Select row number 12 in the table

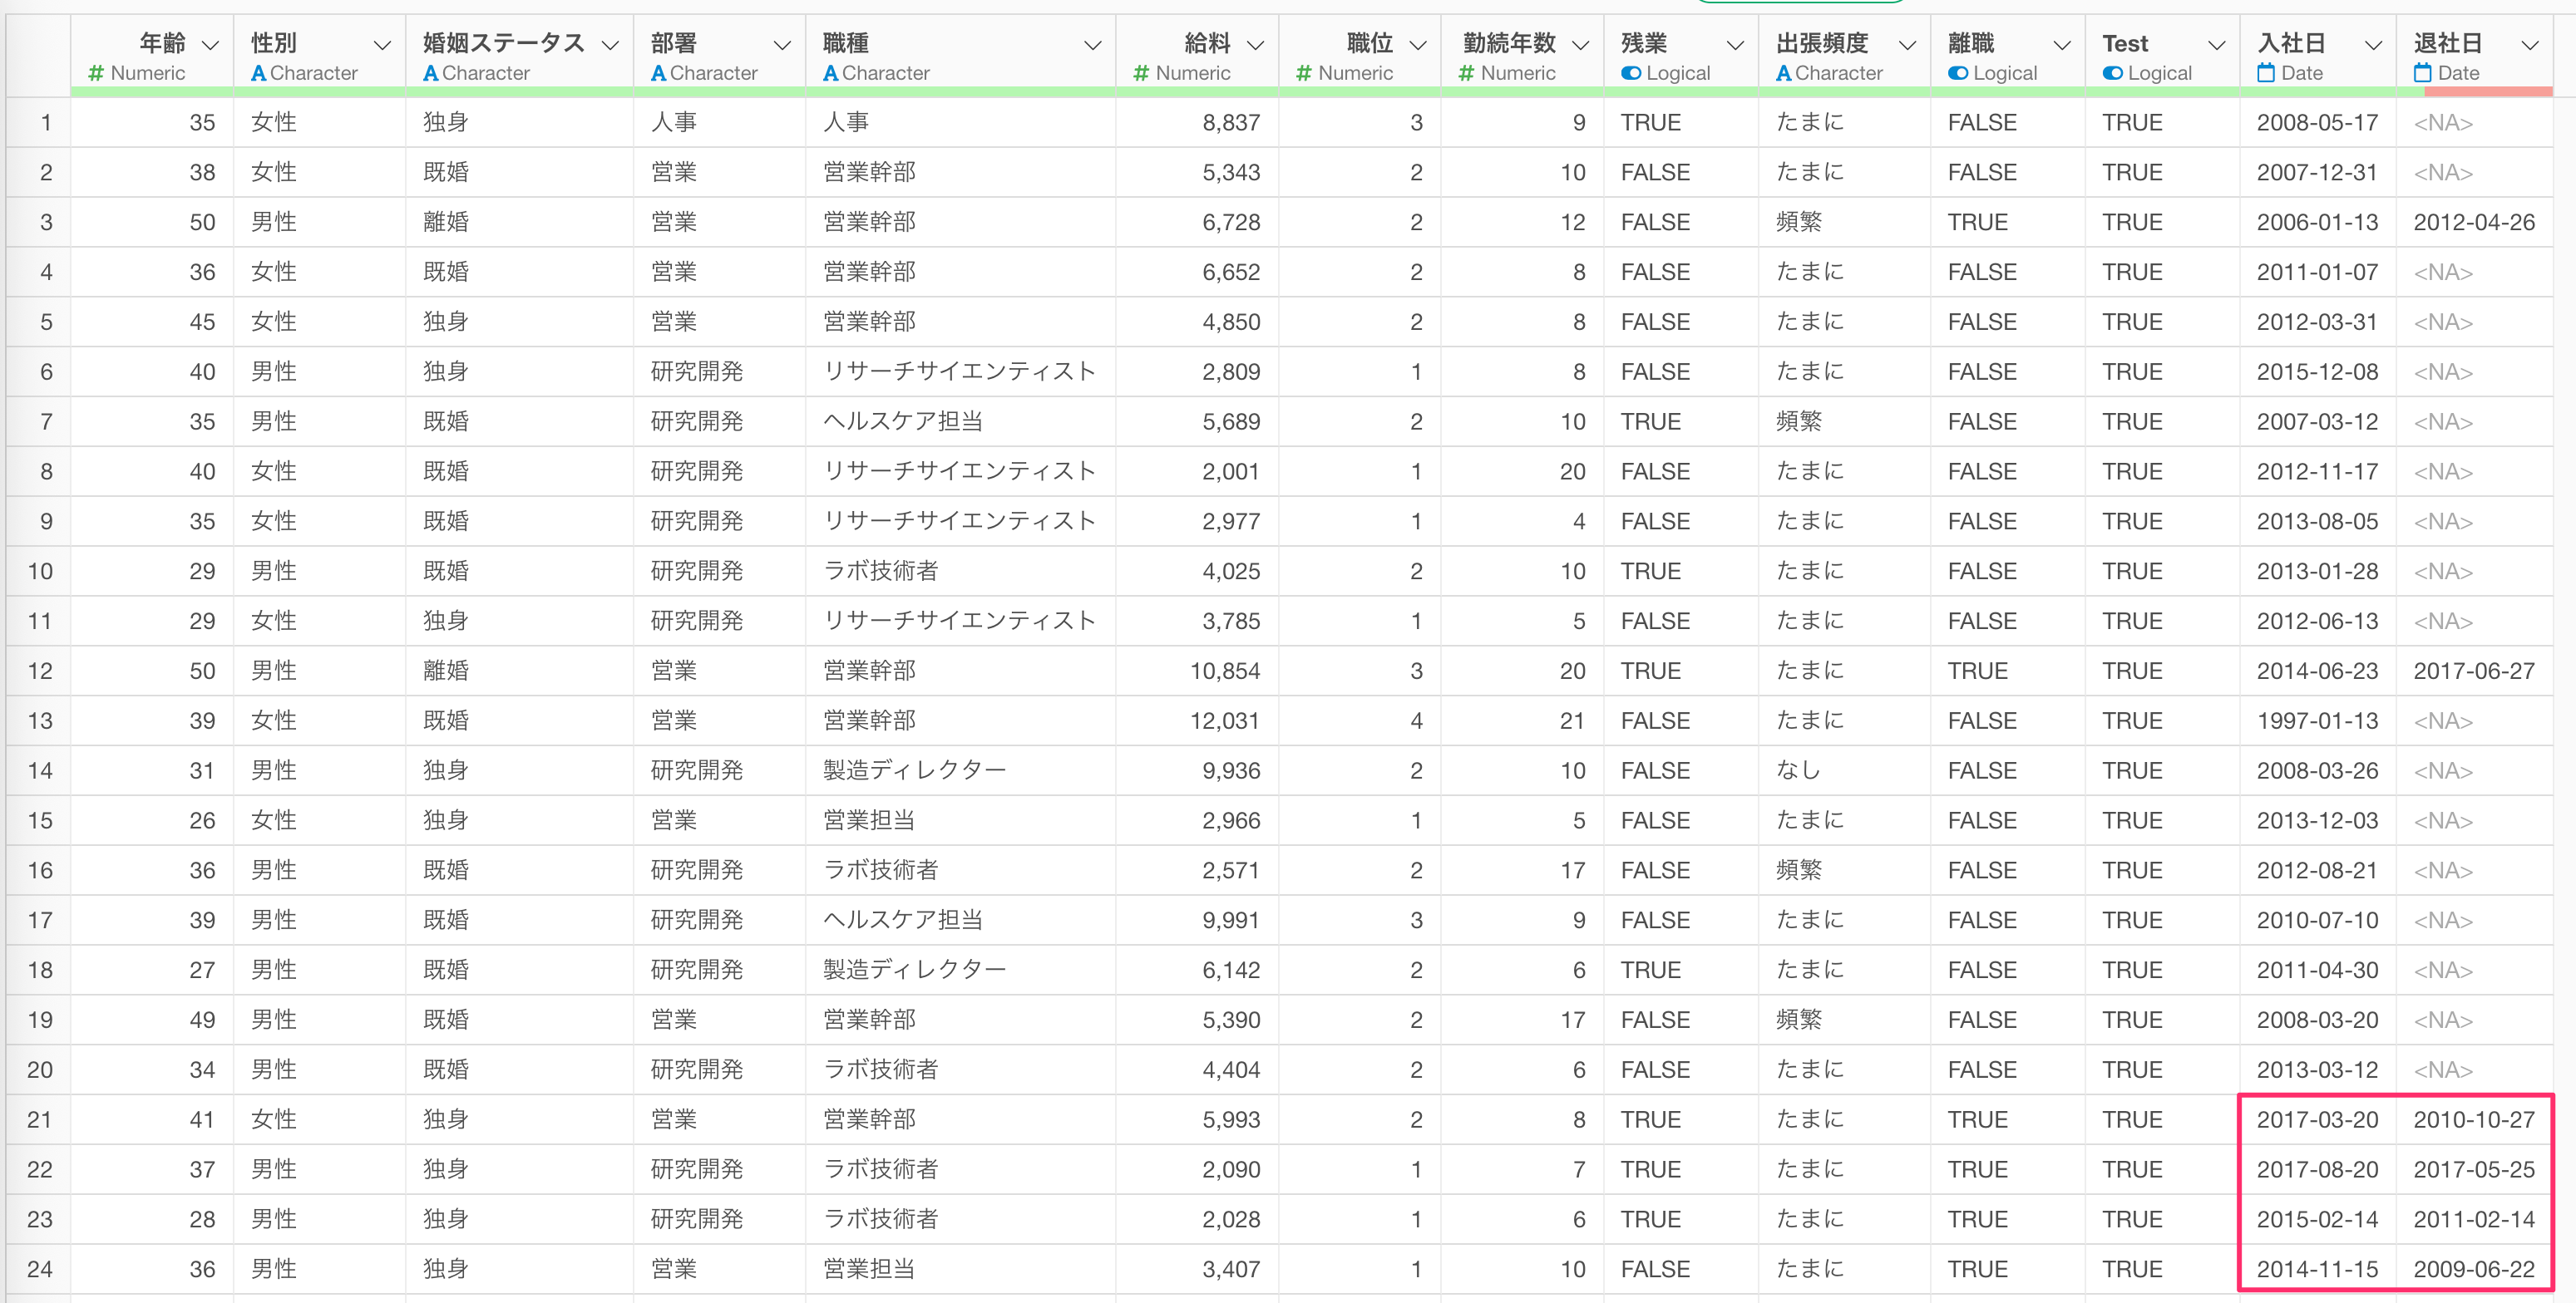pyautogui.click(x=40, y=671)
